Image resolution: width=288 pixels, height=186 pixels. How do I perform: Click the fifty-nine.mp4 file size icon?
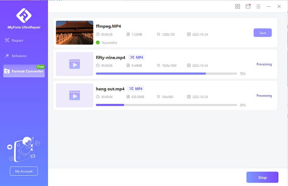pyautogui.click(x=128, y=66)
